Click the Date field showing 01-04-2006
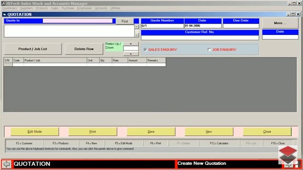This screenshot has height=170, width=303. [203, 26]
